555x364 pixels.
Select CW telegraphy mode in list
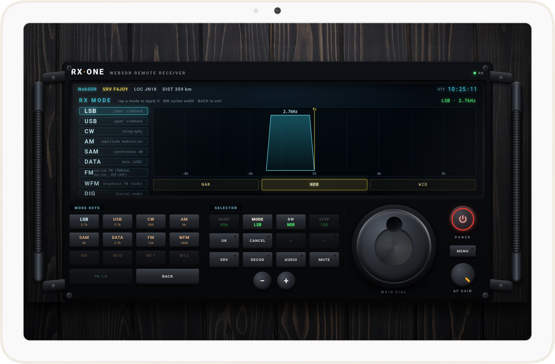pos(113,131)
